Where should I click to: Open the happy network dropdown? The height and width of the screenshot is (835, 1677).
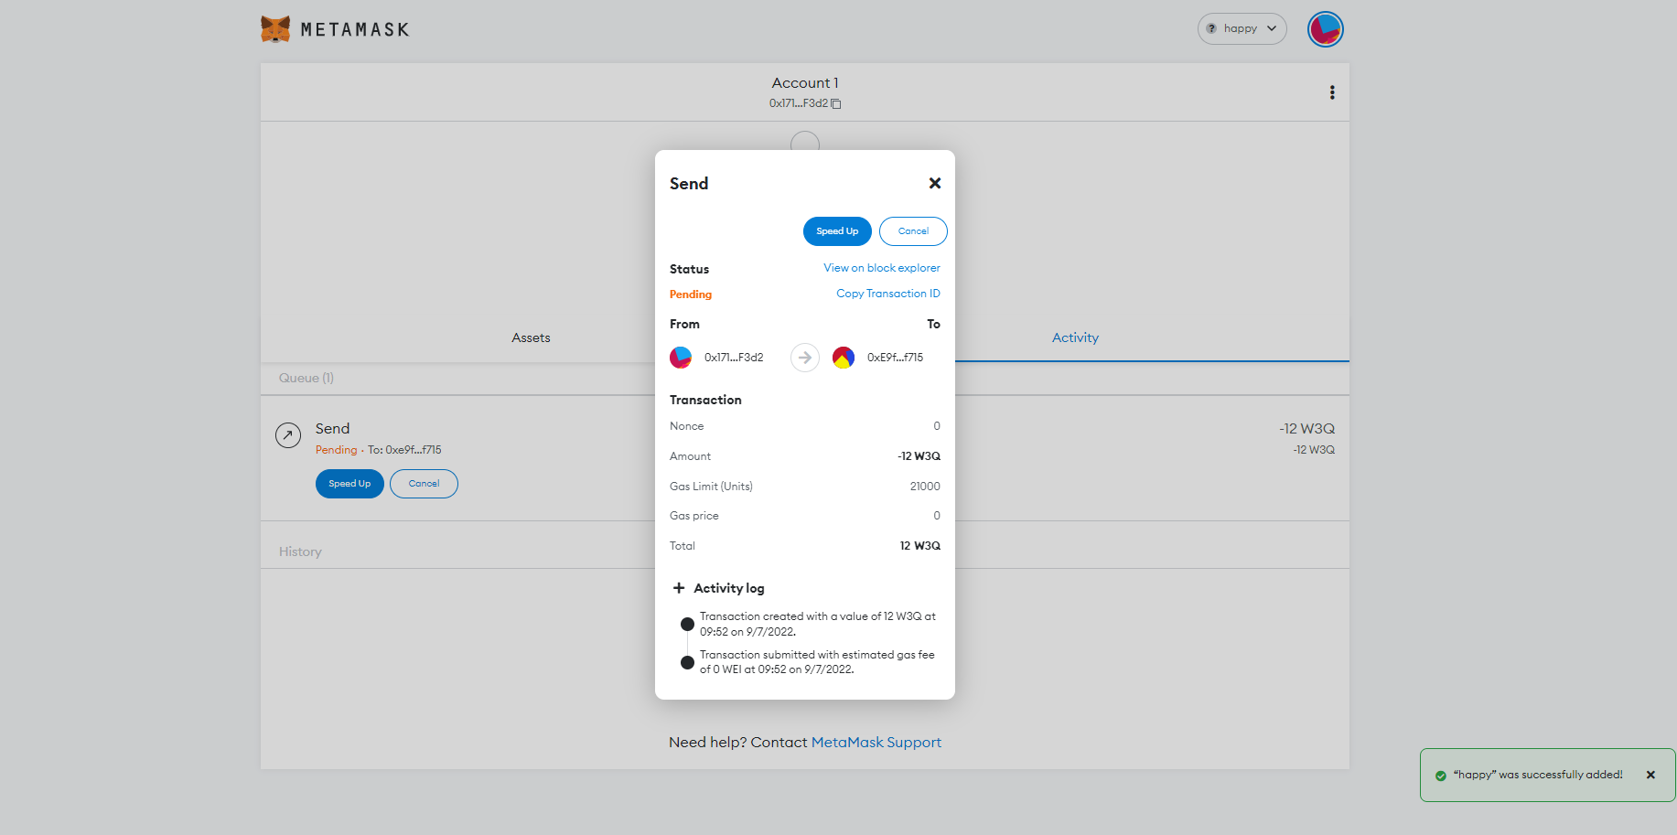click(x=1242, y=29)
